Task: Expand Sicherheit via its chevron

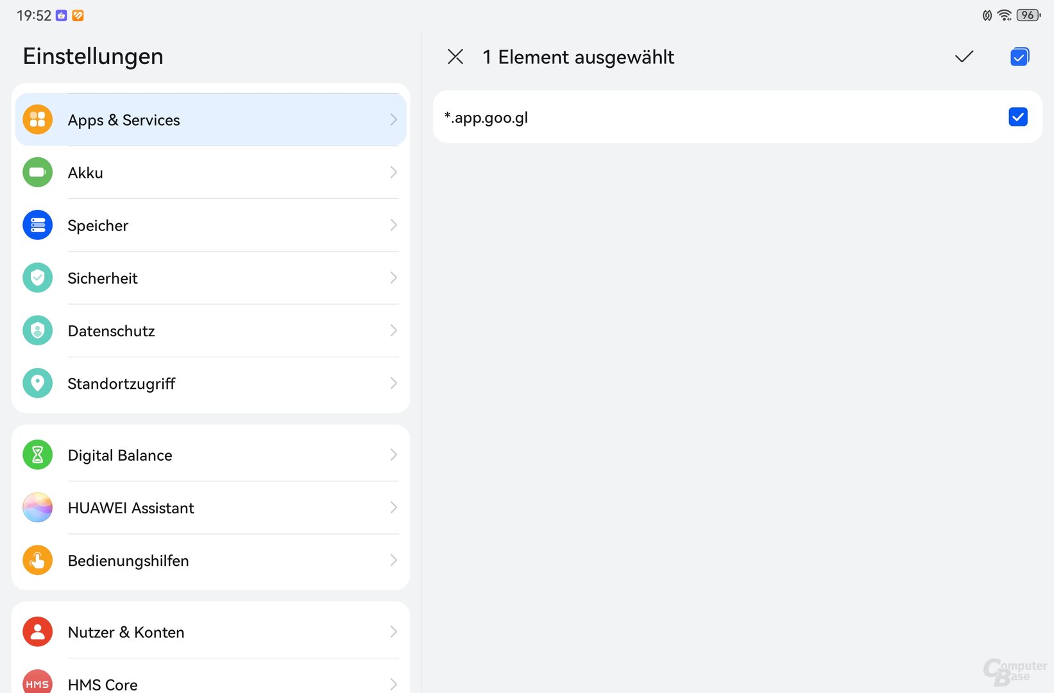Action: point(393,277)
